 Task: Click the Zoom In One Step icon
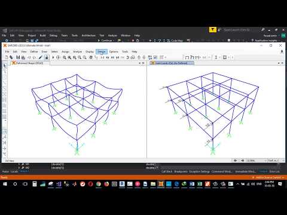pyautogui.click(x=80, y=57)
